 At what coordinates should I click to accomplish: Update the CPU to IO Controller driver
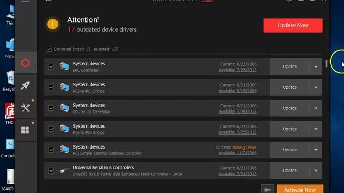click(290, 108)
